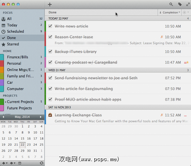The height and width of the screenshot is (166, 191).
Task: Expand the Current Projects disclosure triangle
Action: pyautogui.click(x=5, y=102)
